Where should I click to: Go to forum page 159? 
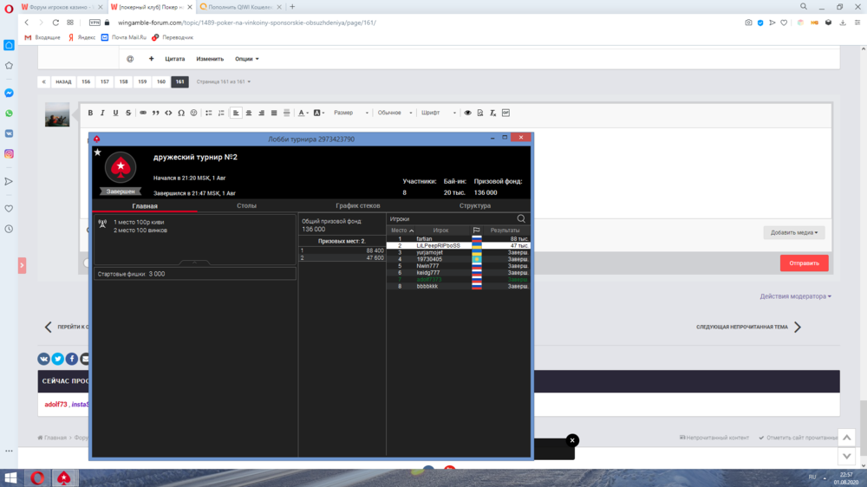click(x=142, y=81)
